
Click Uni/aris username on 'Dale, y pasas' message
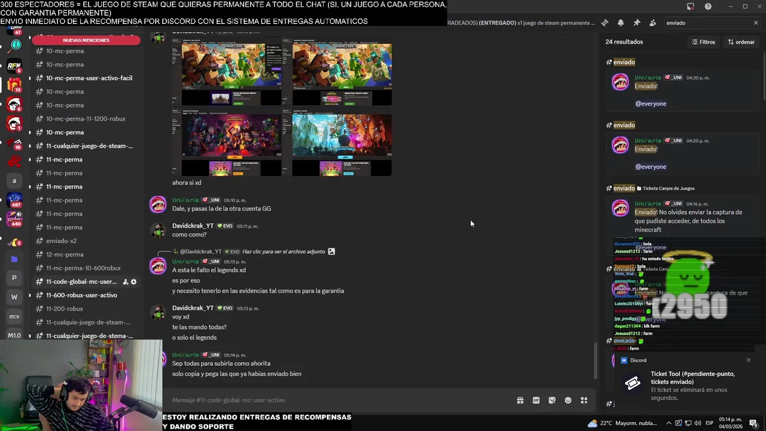186,200
